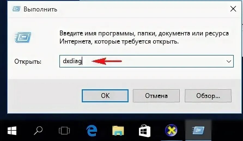Click the Открыть: label
The image size is (243, 141).
click(x=28, y=62)
